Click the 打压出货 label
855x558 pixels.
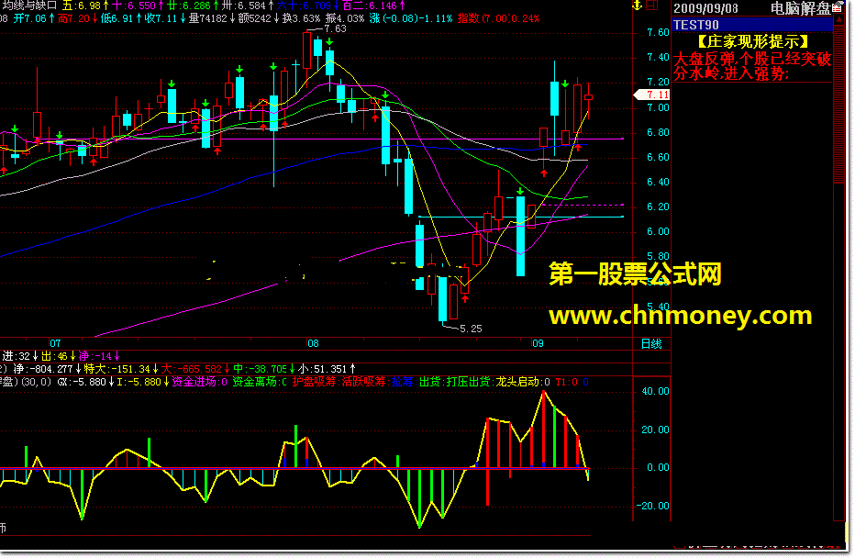pos(468,383)
